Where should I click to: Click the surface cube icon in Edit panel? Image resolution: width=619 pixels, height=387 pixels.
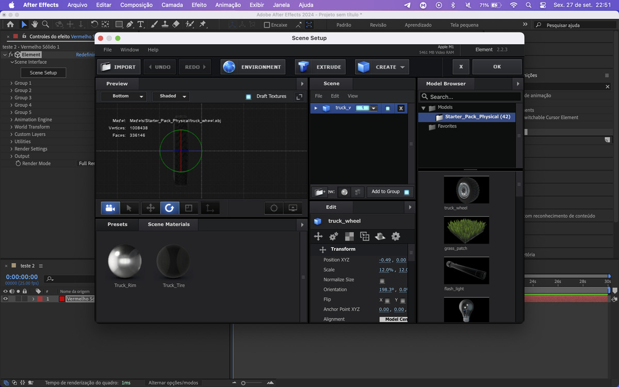[x=380, y=236]
